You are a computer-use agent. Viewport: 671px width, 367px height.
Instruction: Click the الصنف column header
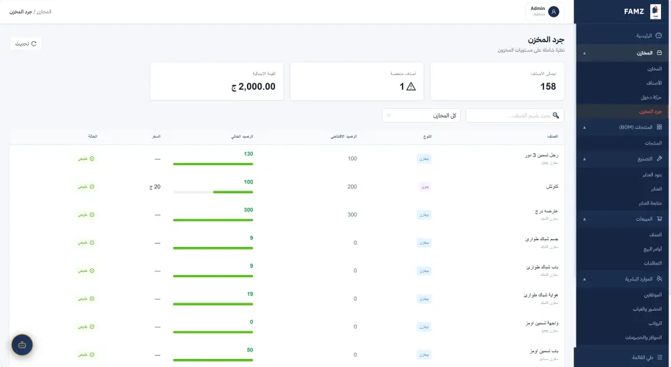(552, 136)
